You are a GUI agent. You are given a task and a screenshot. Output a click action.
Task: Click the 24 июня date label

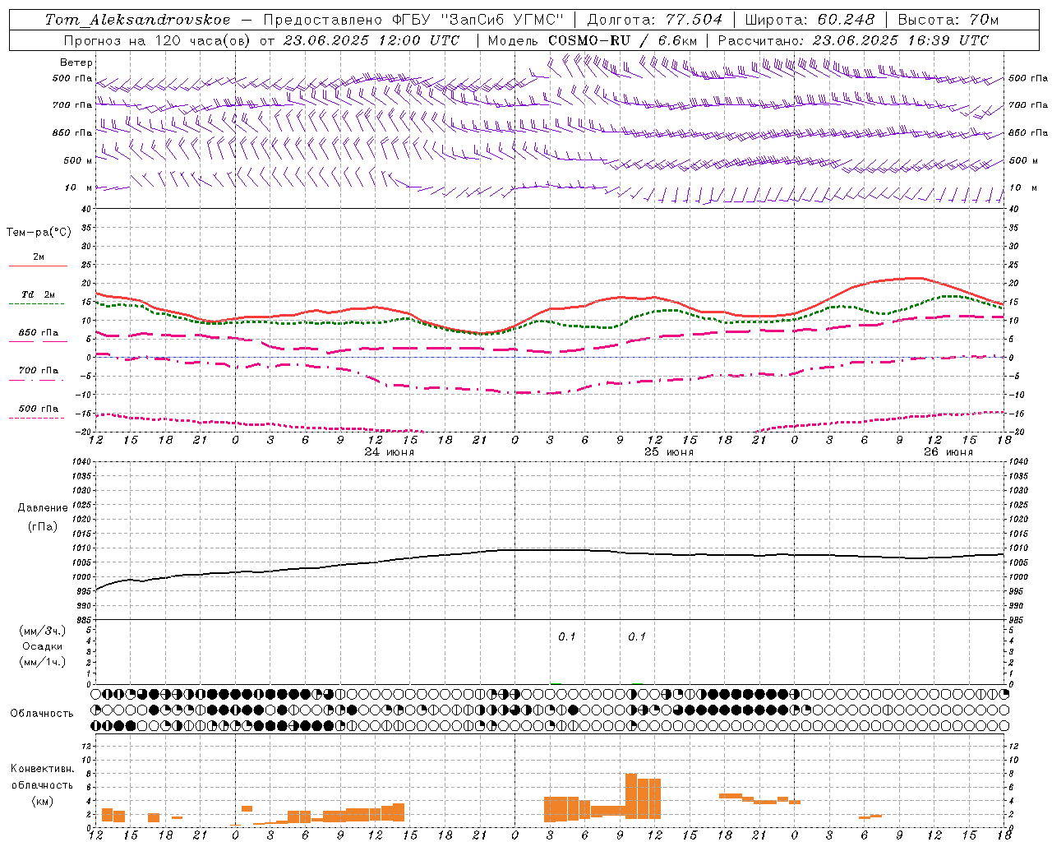pyautogui.click(x=390, y=452)
